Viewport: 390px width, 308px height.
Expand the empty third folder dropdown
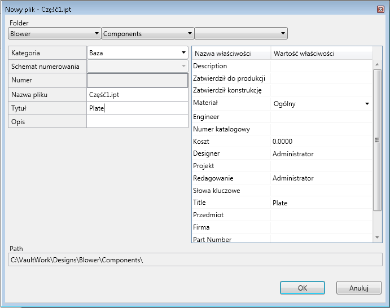pyautogui.click(x=241, y=34)
